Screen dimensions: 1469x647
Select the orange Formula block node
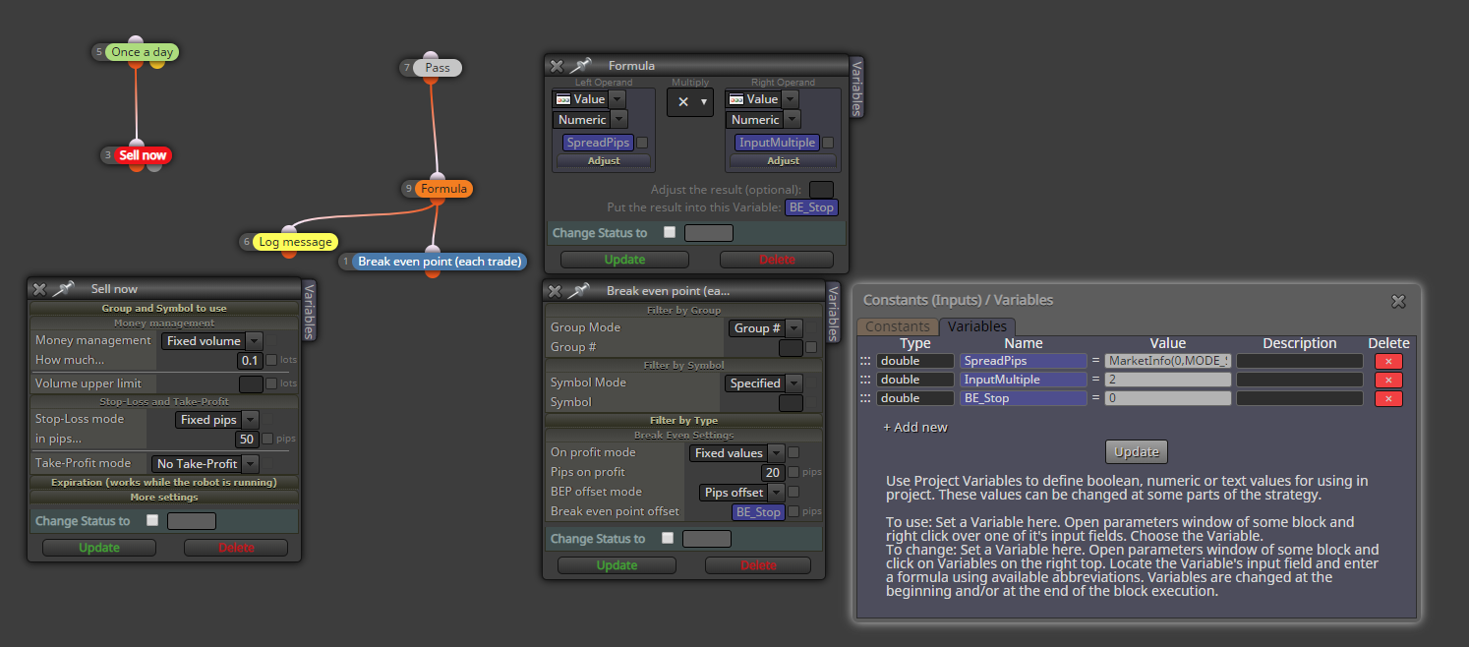(443, 189)
